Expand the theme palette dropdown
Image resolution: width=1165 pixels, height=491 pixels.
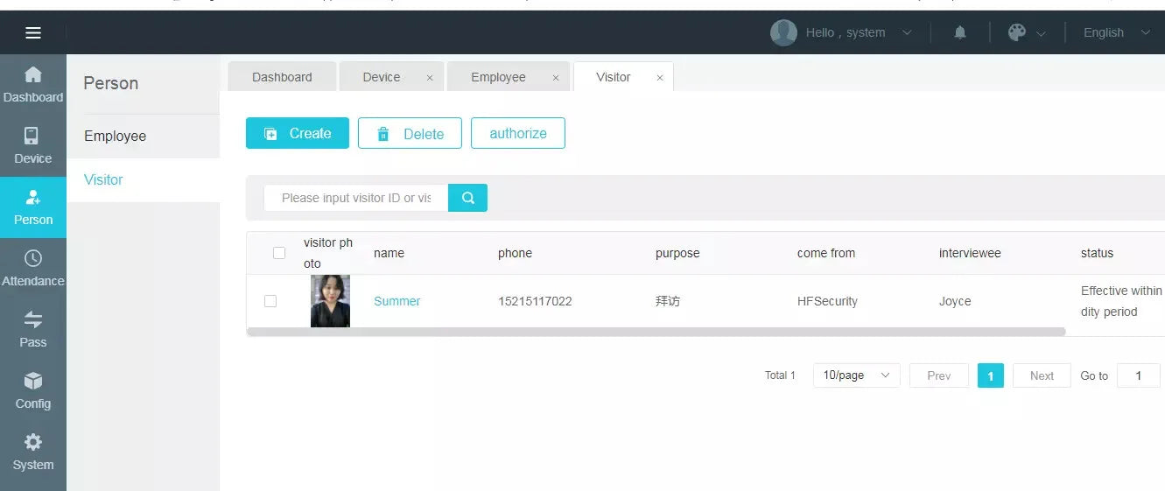coord(1027,33)
